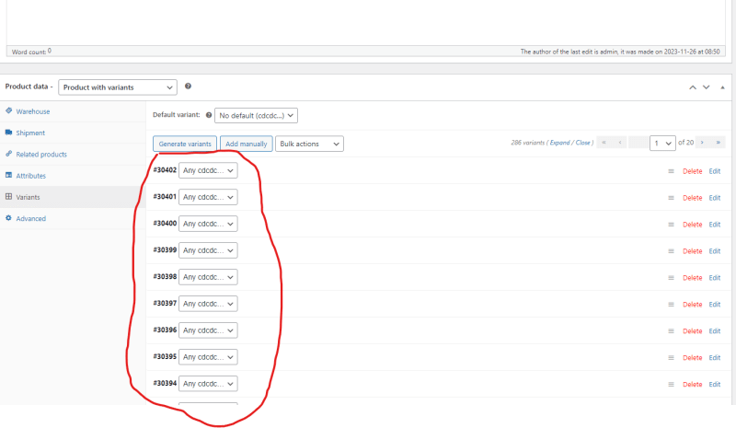Click drag handle icon for variant #30396
The image size is (736, 428).
click(x=672, y=331)
